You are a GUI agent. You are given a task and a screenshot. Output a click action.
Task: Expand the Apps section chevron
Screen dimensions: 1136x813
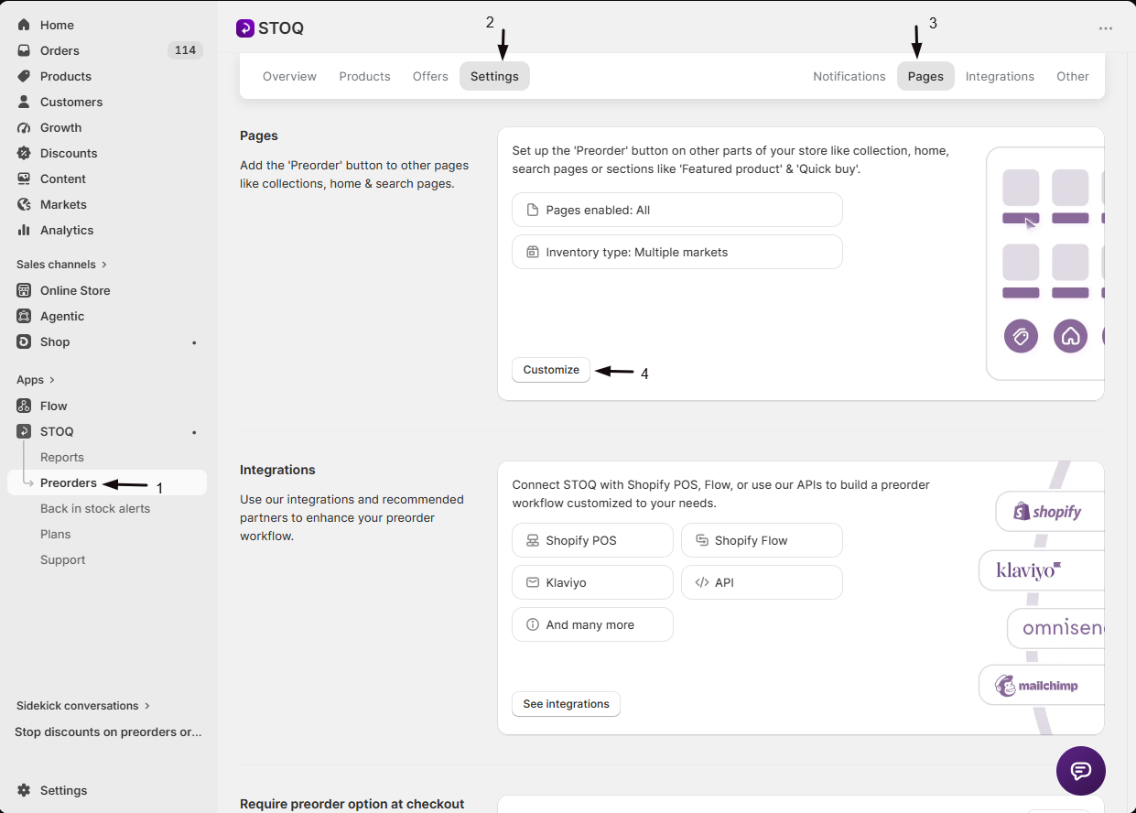point(51,380)
